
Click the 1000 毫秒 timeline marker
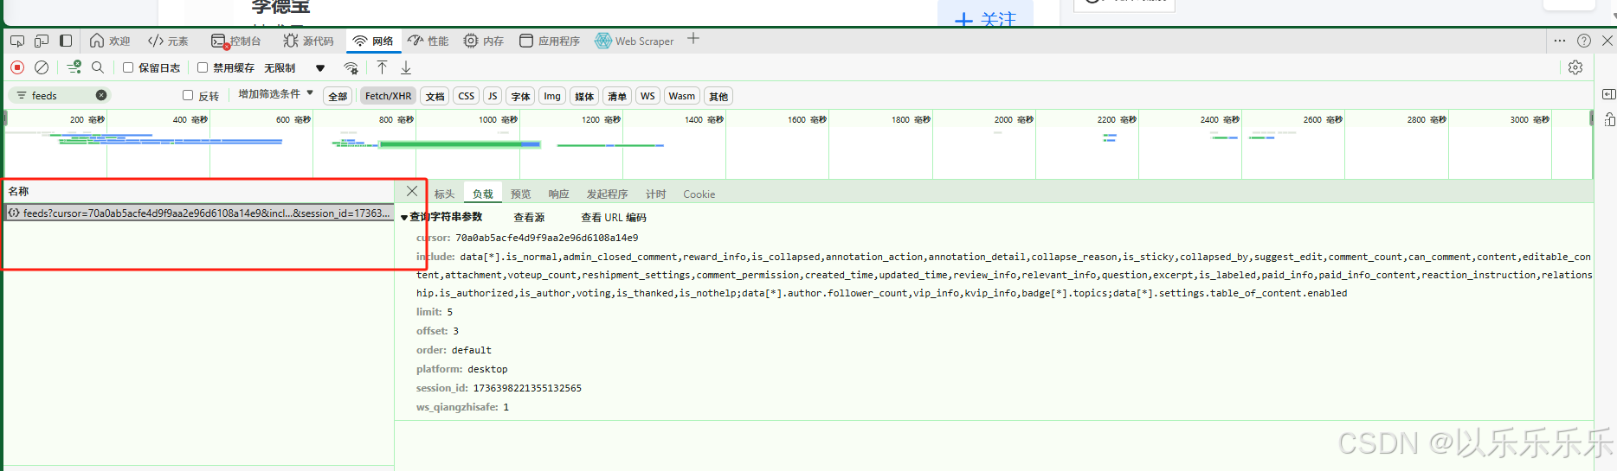tap(498, 119)
